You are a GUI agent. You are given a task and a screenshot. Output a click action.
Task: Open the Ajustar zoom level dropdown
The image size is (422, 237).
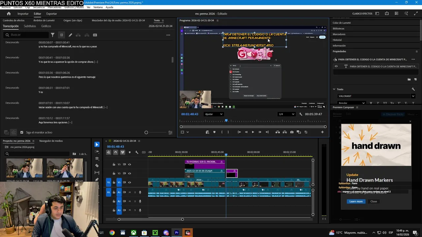(x=214, y=114)
